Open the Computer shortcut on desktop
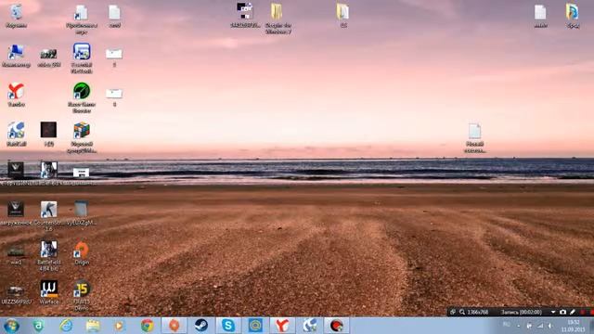 (16, 56)
